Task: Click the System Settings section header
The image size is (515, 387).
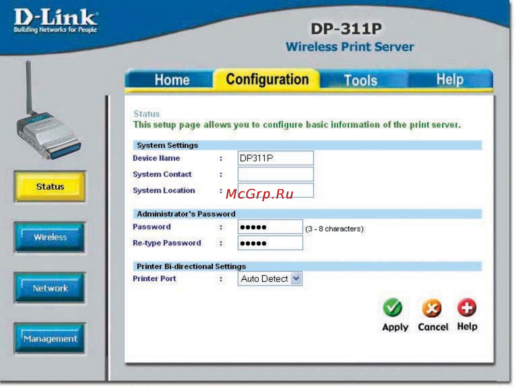Action: coord(307,145)
